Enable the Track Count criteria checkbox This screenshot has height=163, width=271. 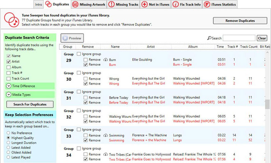[x=9, y=79]
